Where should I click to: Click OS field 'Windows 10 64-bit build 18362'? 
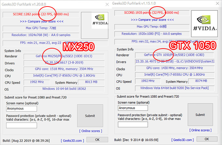64,89
